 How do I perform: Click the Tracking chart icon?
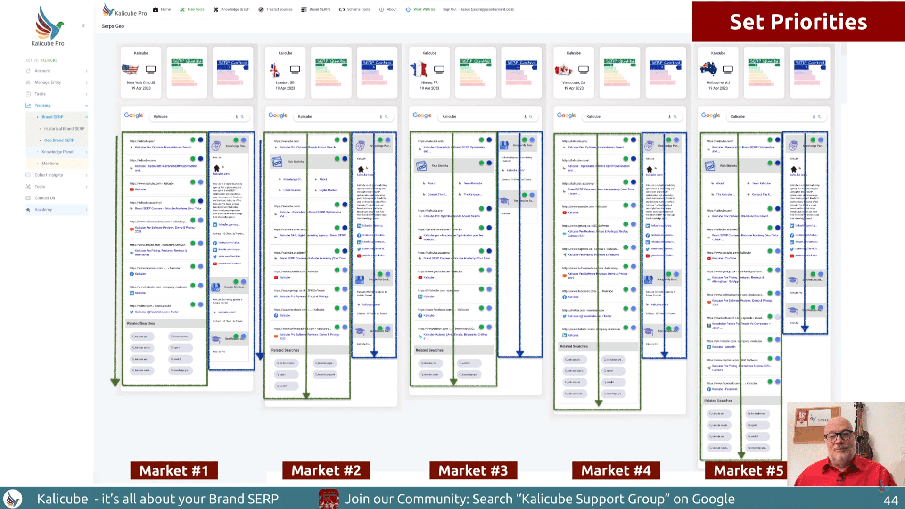tap(28, 106)
